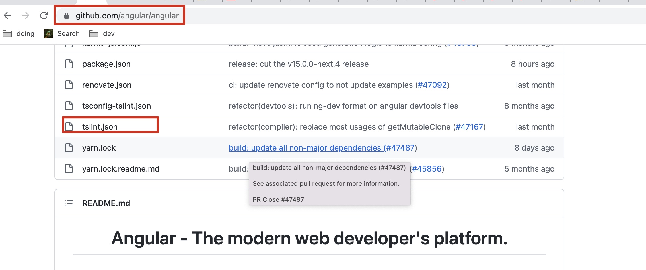646x270 pixels.
Task: Open pull request #47092 link
Action: pyautogui.click(x=432, y=85)
